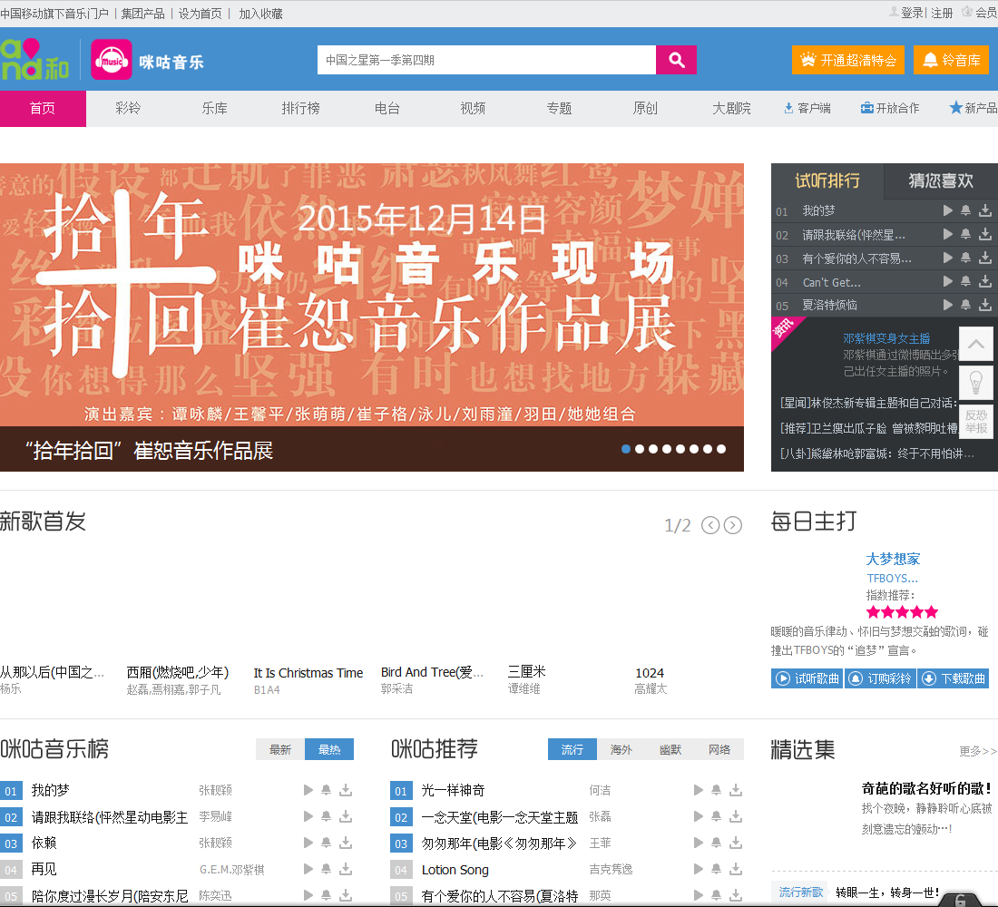
Task: Download 夏洛特烦恼 from the 试听排行 list
Action: (985, 305)
